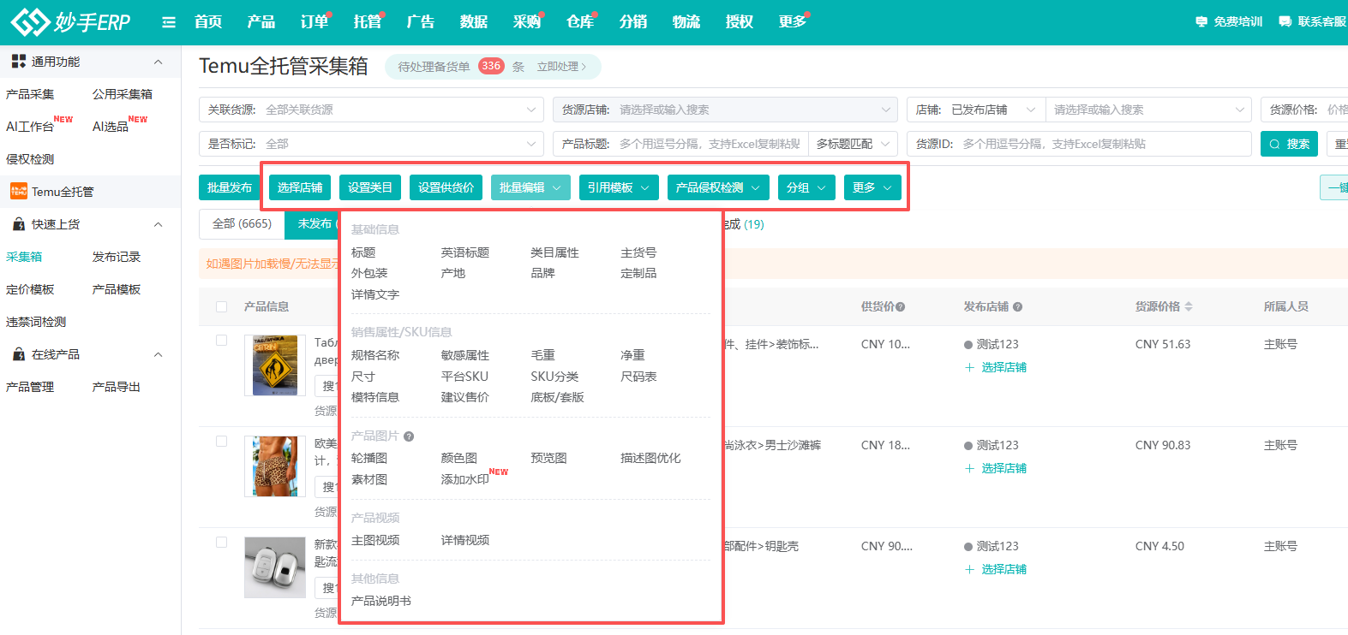Image resolution: width=1348 pixels, height=635 pixels.
Task: Open the 已发布店铺 selector dropdown
Action: point(994,110)
